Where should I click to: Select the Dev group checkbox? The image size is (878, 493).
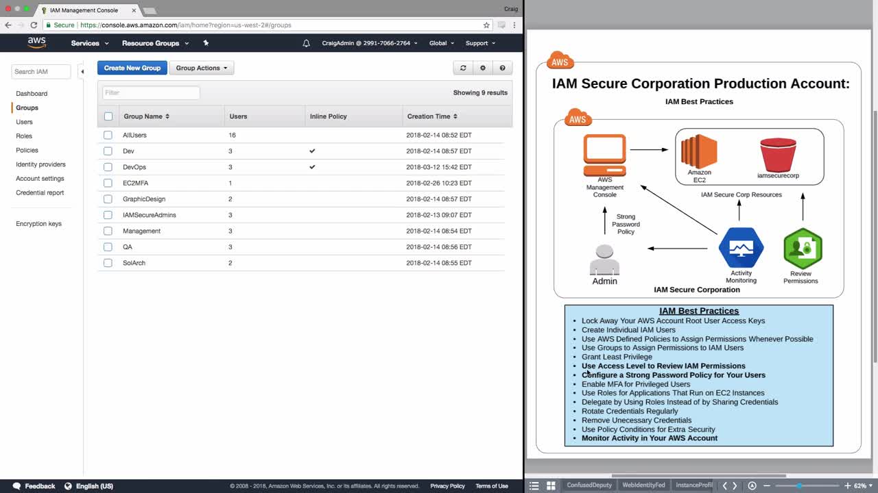108,151
